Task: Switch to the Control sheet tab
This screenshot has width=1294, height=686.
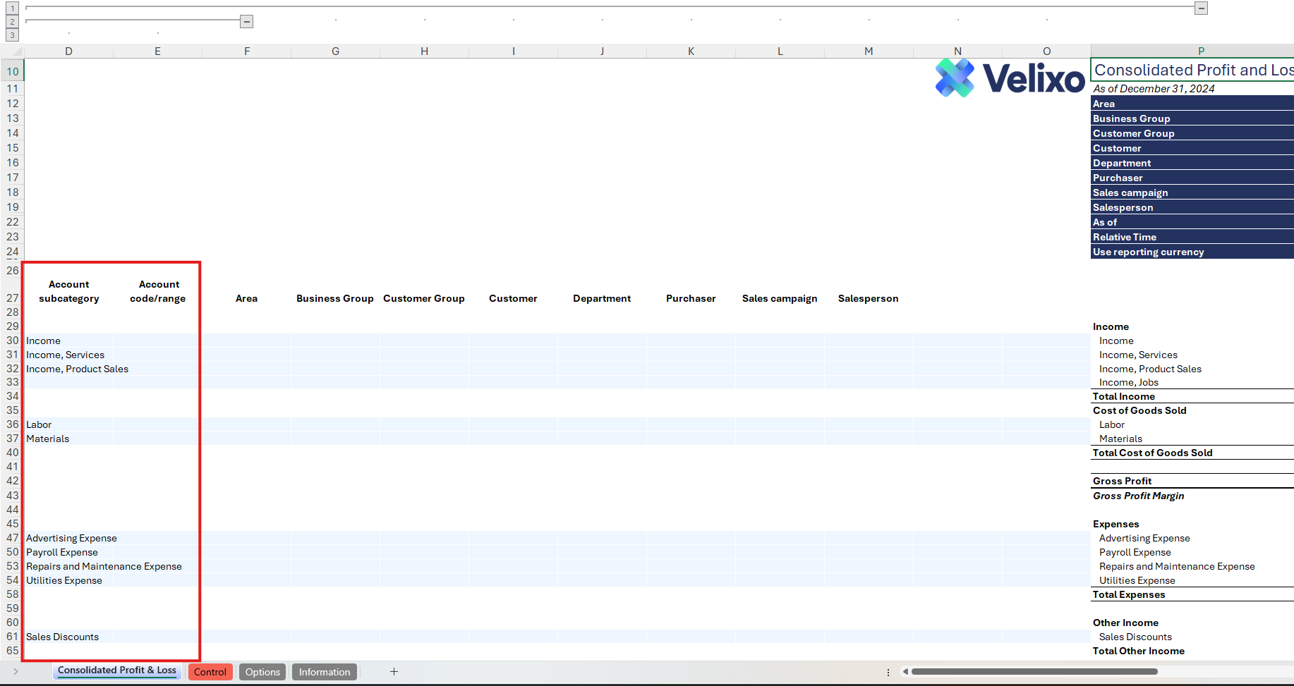Action: click(210, 672)
